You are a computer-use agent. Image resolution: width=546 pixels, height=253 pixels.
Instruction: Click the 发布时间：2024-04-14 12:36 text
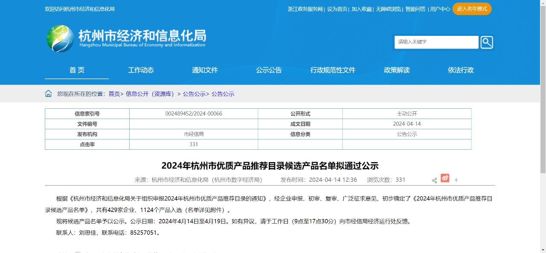(x=319, y=180)
